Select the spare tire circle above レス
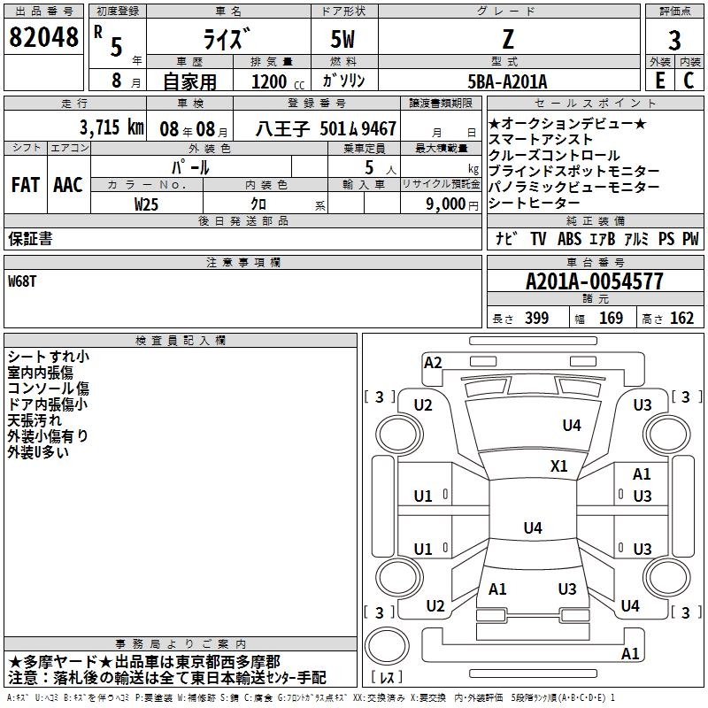This screenshot has height=708, width=708. click(387, 645)
